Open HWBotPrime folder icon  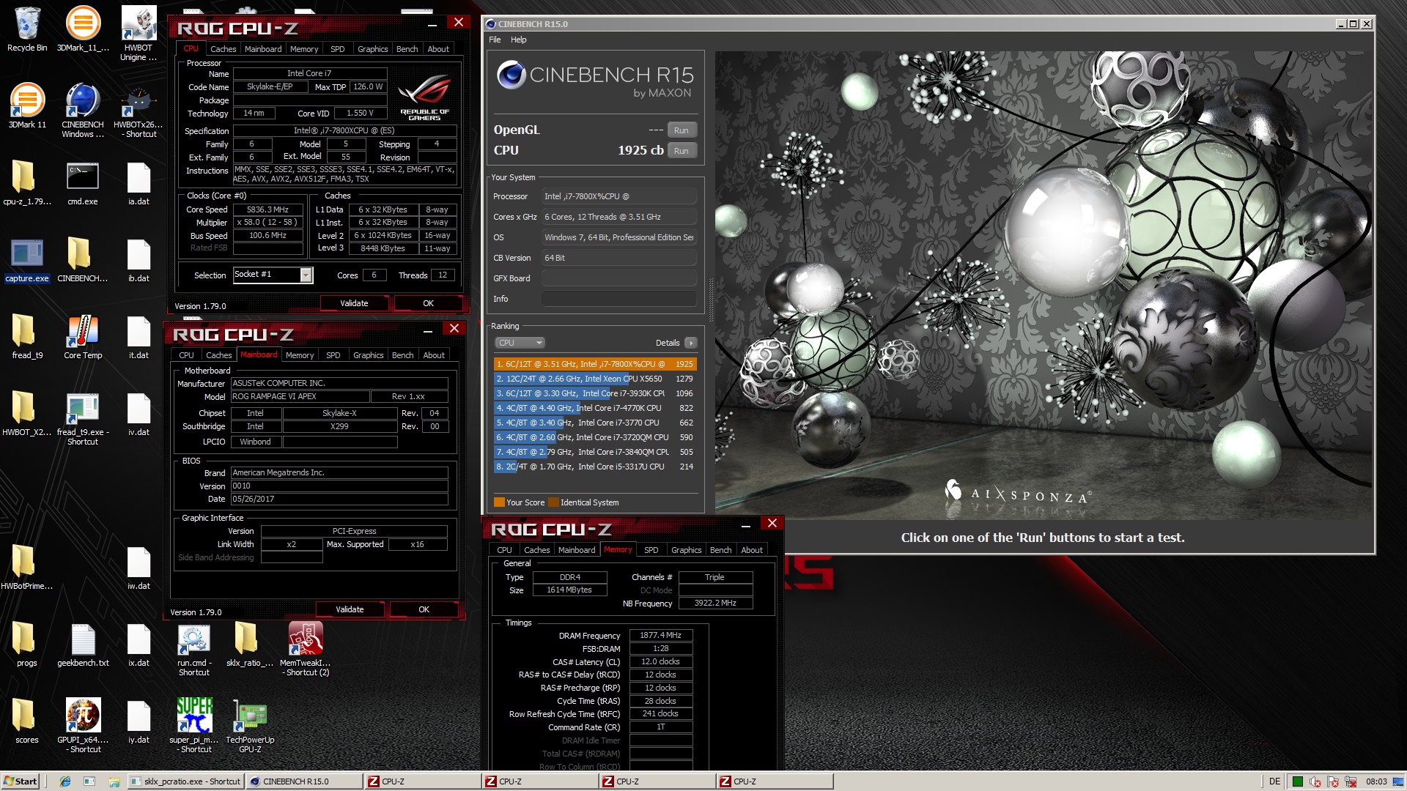pyautogui.click(x=27, y=568)
